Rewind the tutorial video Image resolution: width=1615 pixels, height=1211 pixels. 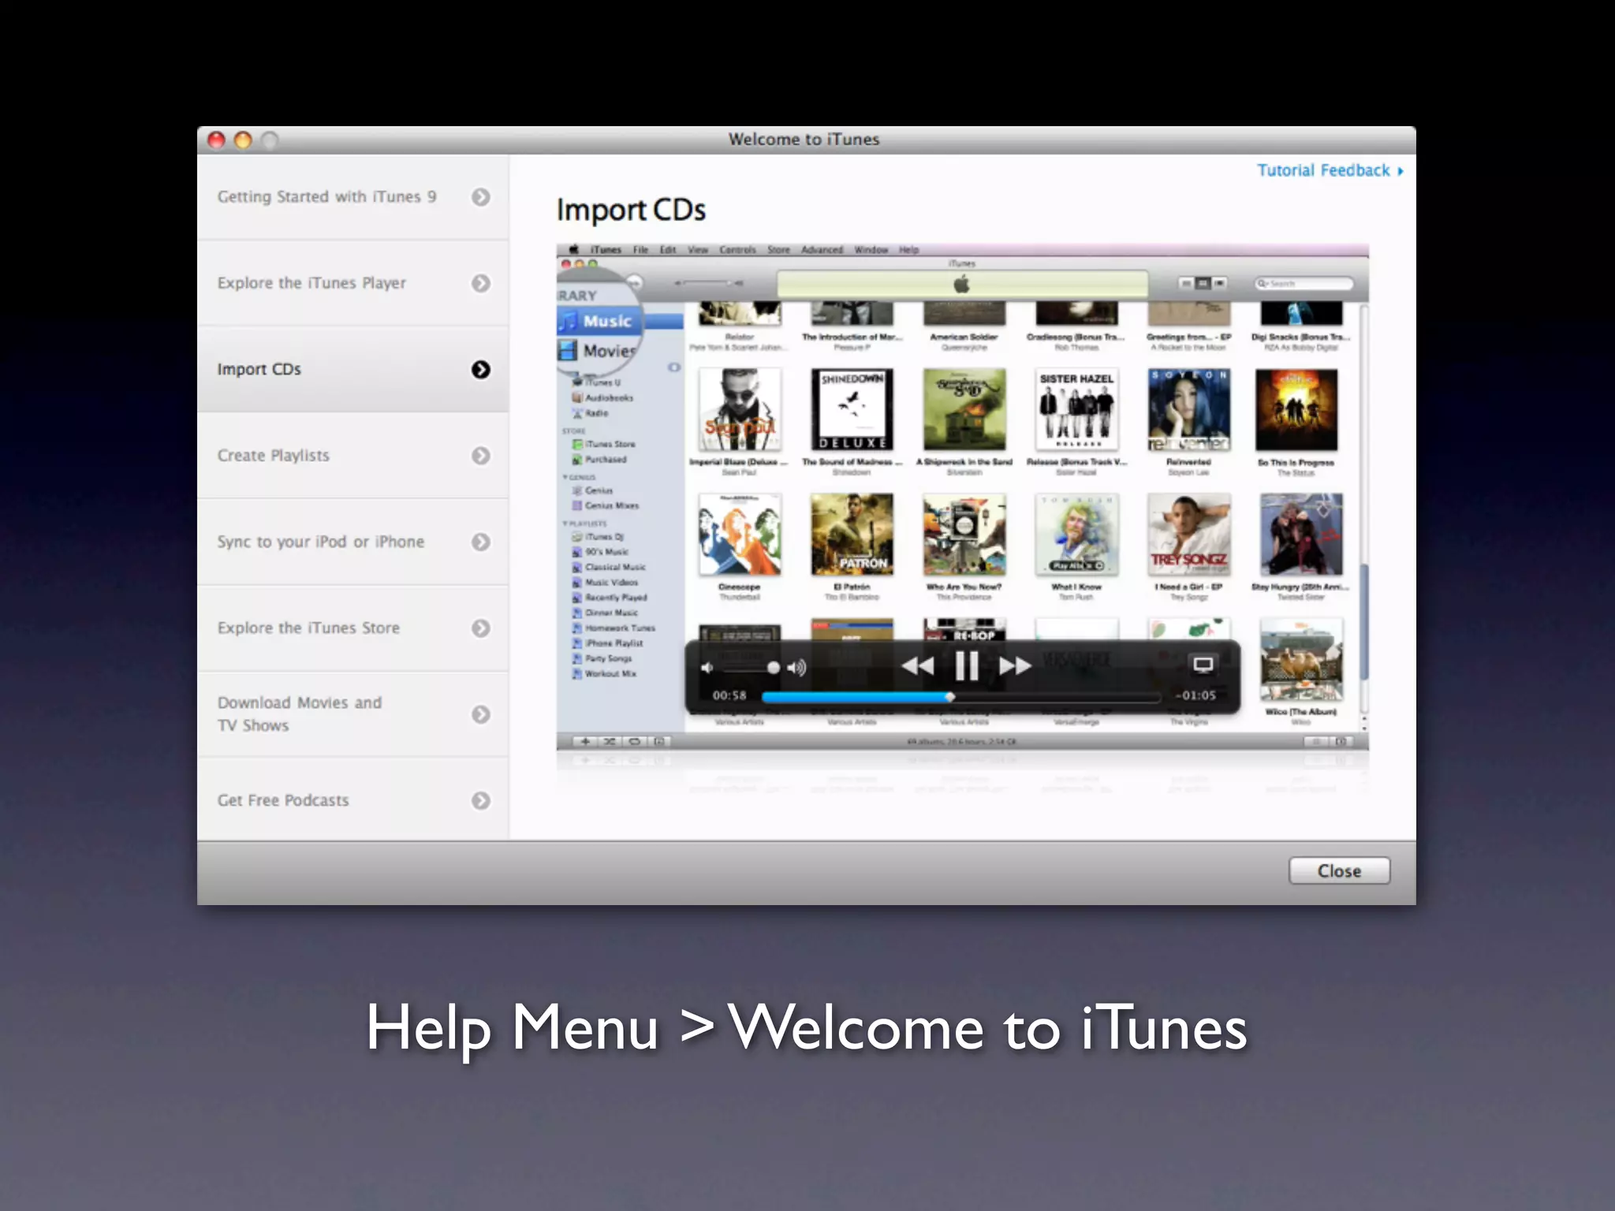point(918,666)
